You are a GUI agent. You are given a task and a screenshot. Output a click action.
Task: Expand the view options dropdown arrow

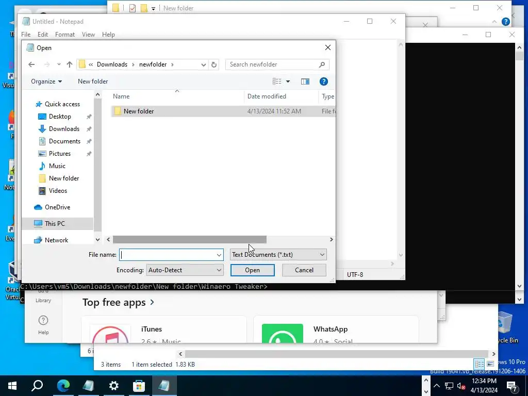pos(288,81)
